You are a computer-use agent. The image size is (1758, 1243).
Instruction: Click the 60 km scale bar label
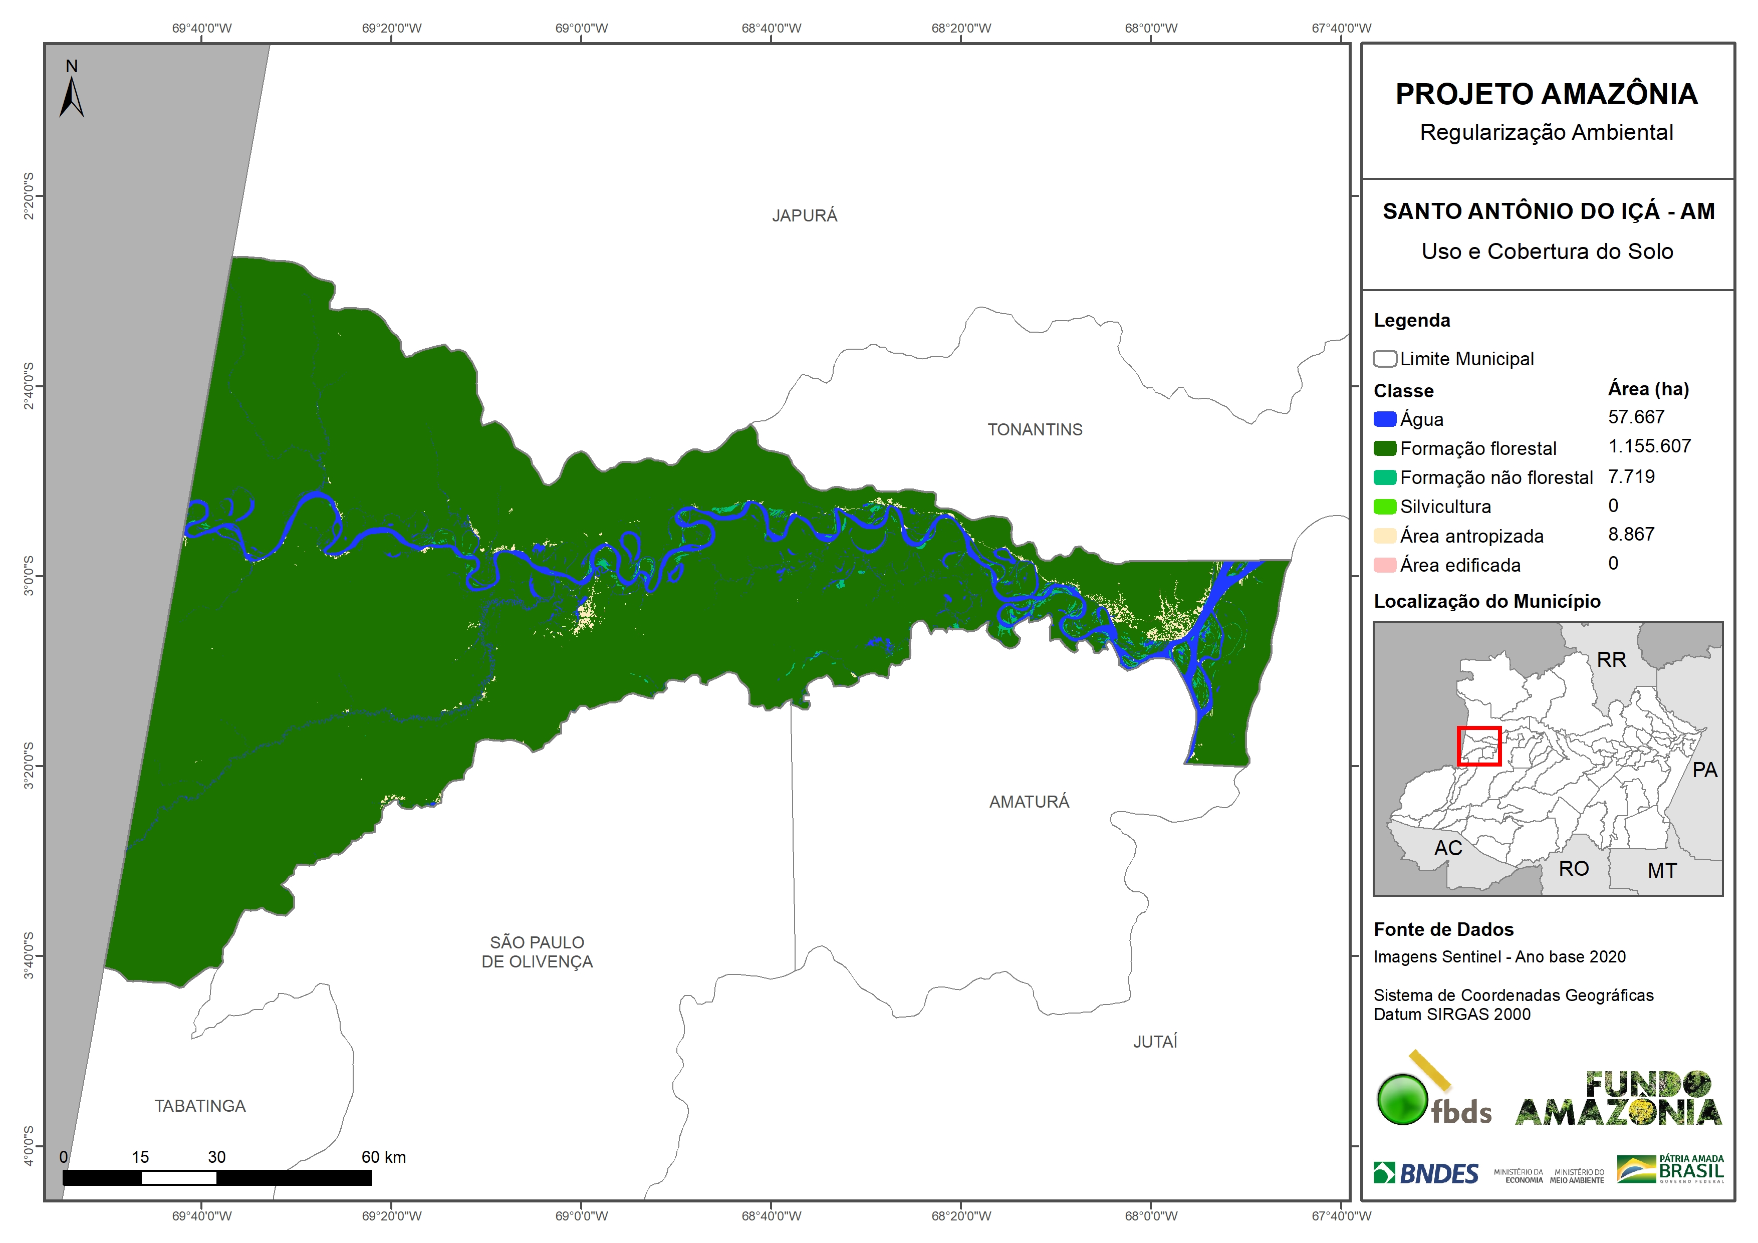click(x=384, y=1156)
